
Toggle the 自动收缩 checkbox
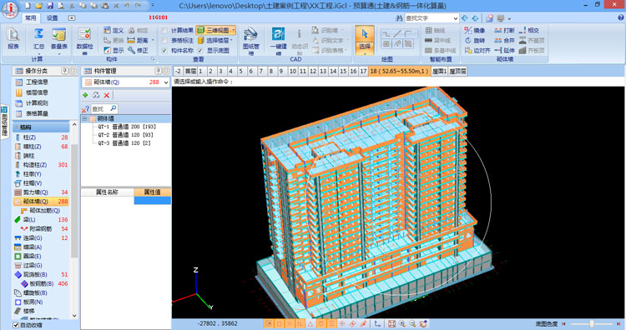click(x=16, y=325)
